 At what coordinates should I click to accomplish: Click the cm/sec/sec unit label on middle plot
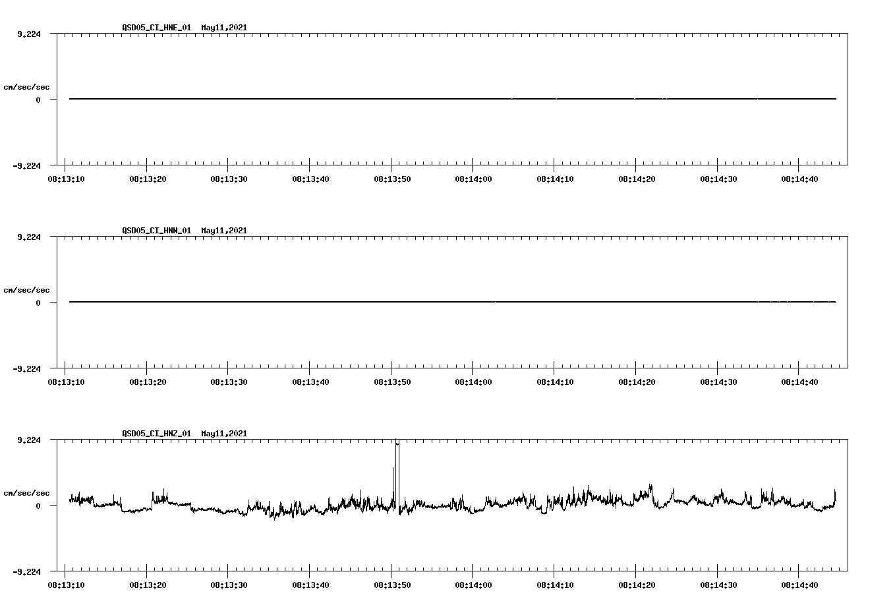tap(26, 289)
